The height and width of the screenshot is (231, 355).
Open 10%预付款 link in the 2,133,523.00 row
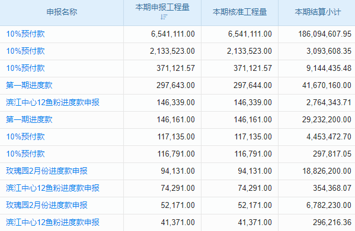(x=25, y=51)
